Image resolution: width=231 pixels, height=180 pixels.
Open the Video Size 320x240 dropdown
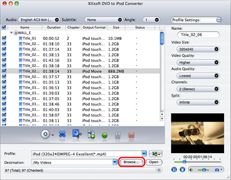coord(198,49)
